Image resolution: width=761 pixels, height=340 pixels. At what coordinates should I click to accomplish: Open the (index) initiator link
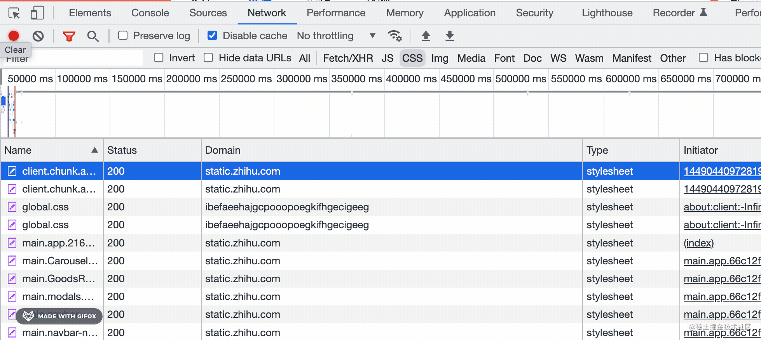point(698,243)
